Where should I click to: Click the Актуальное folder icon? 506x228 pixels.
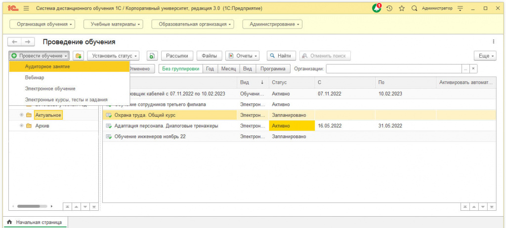pos(29,115)
